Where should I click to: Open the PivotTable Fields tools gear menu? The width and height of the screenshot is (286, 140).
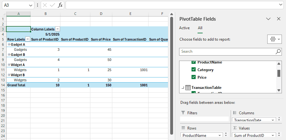pyautogui.click(x=275, y=39)
